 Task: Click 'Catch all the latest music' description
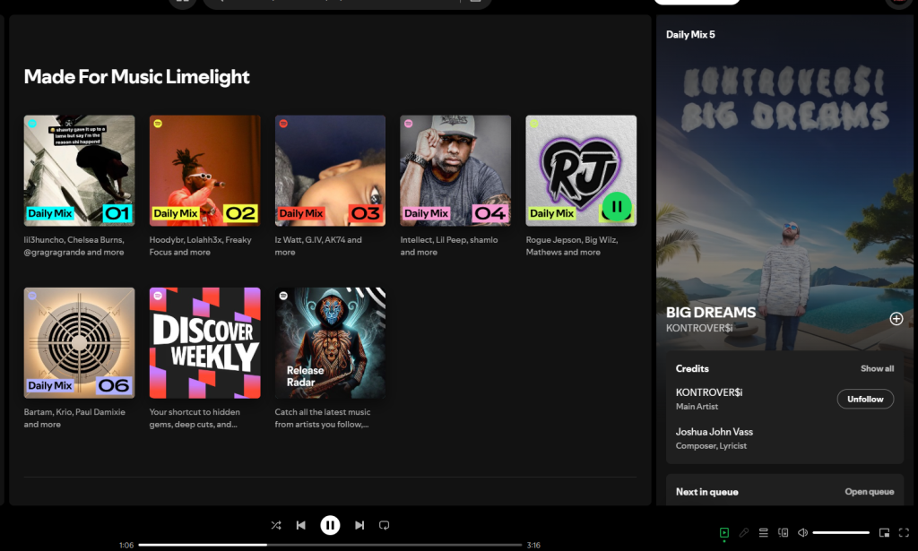click(x=323, y=418)
